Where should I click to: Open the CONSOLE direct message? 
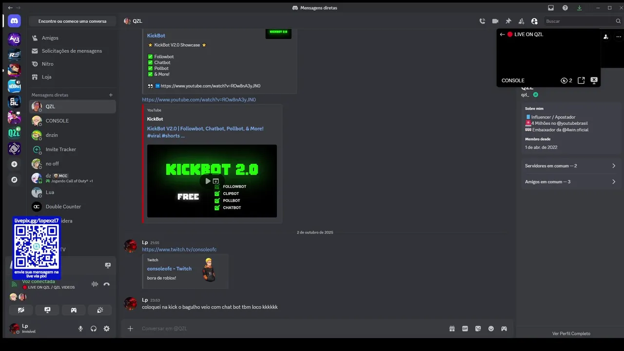click(x=72, y=121)
